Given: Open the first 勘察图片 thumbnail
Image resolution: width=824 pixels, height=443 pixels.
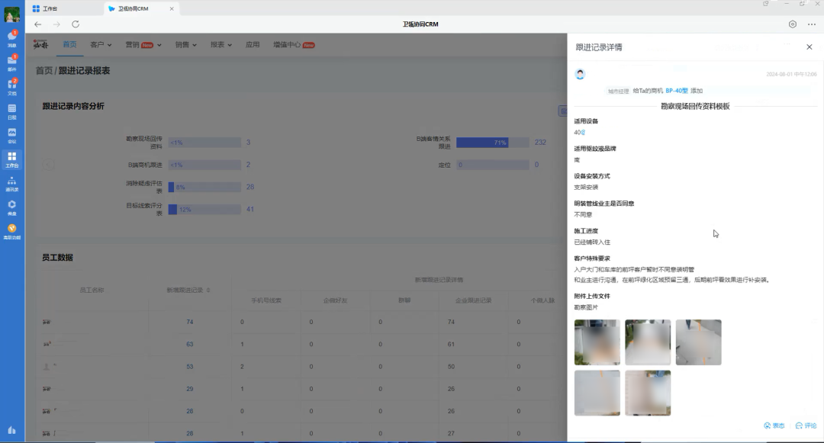Looking at the screenshot, I should tap(597, 342).
